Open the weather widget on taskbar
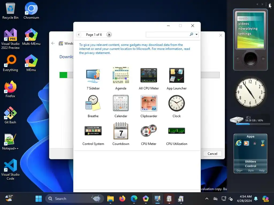Image resolution: width=274 pixels, height=205 pixels. click(x=9, y=198)
